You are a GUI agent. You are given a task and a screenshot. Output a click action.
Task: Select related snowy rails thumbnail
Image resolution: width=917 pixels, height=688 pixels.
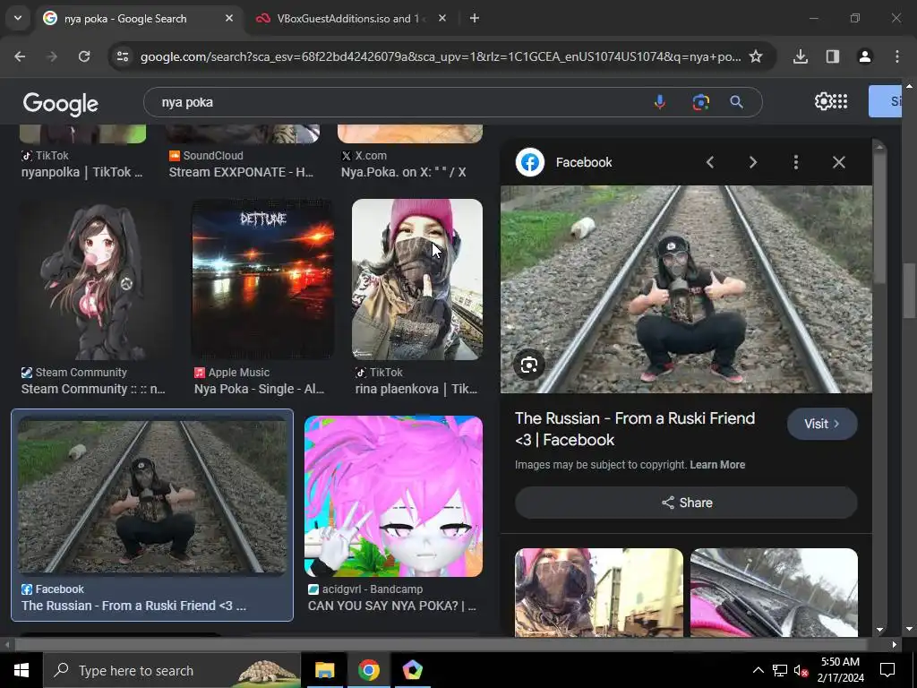point(774,592)
